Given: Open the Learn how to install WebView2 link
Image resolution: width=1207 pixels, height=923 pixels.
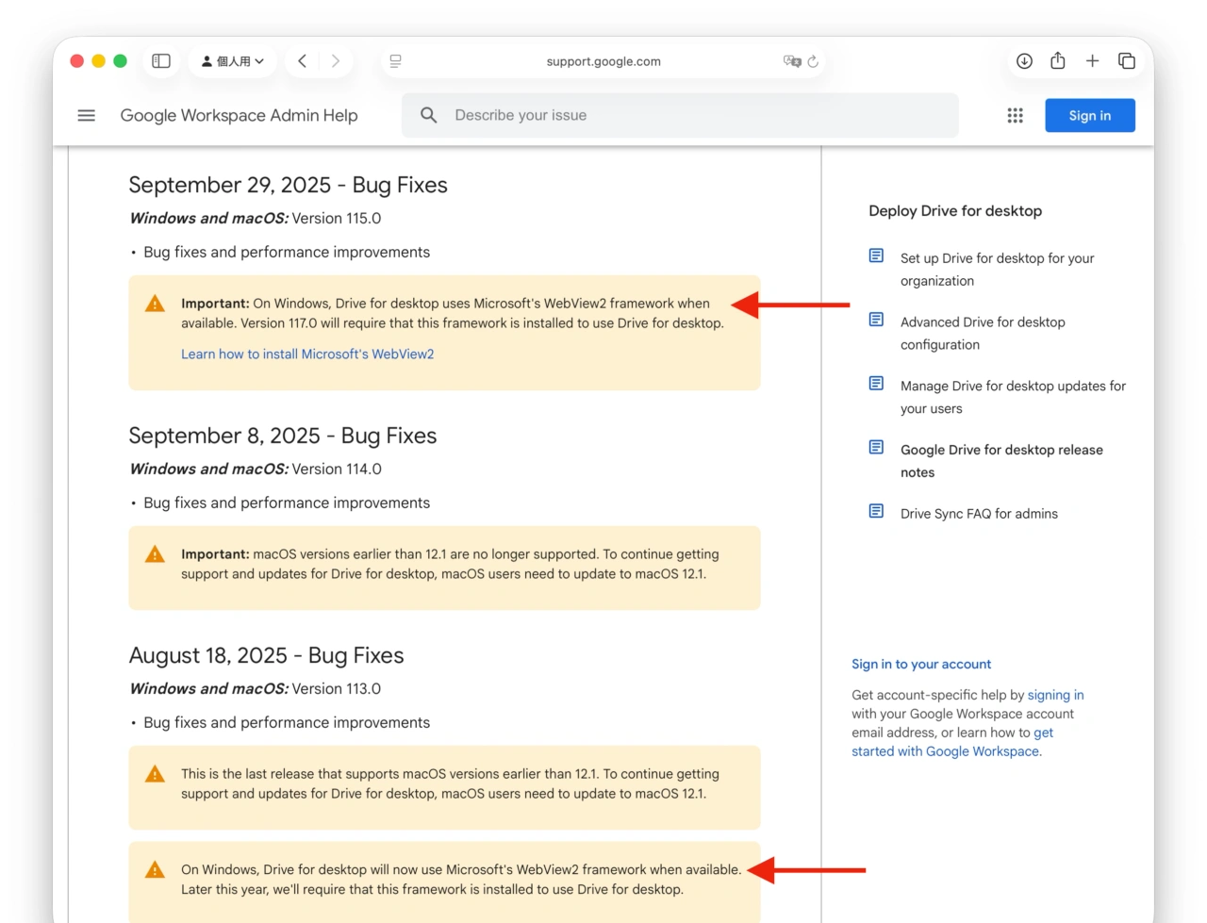Looking at the screenshot, I should (307, 354).
